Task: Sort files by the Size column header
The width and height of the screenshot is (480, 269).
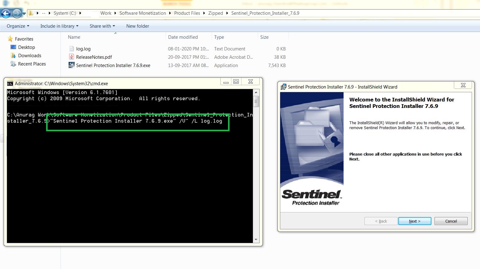Action: (x=264, y=37)
